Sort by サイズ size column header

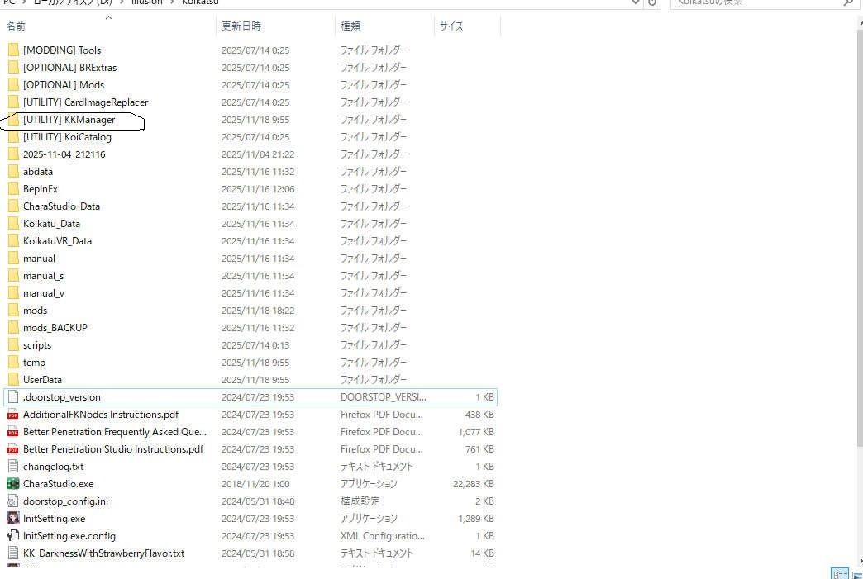click(x=451, y=26)
